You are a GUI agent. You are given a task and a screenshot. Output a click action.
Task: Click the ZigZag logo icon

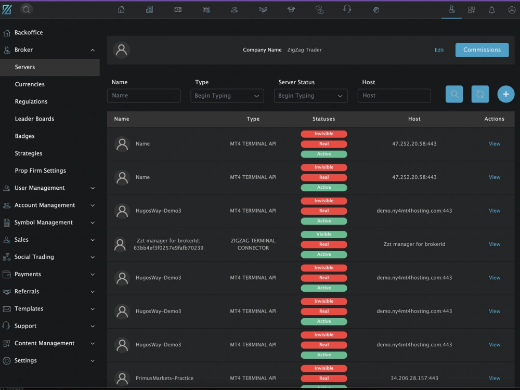pos(7,9)
